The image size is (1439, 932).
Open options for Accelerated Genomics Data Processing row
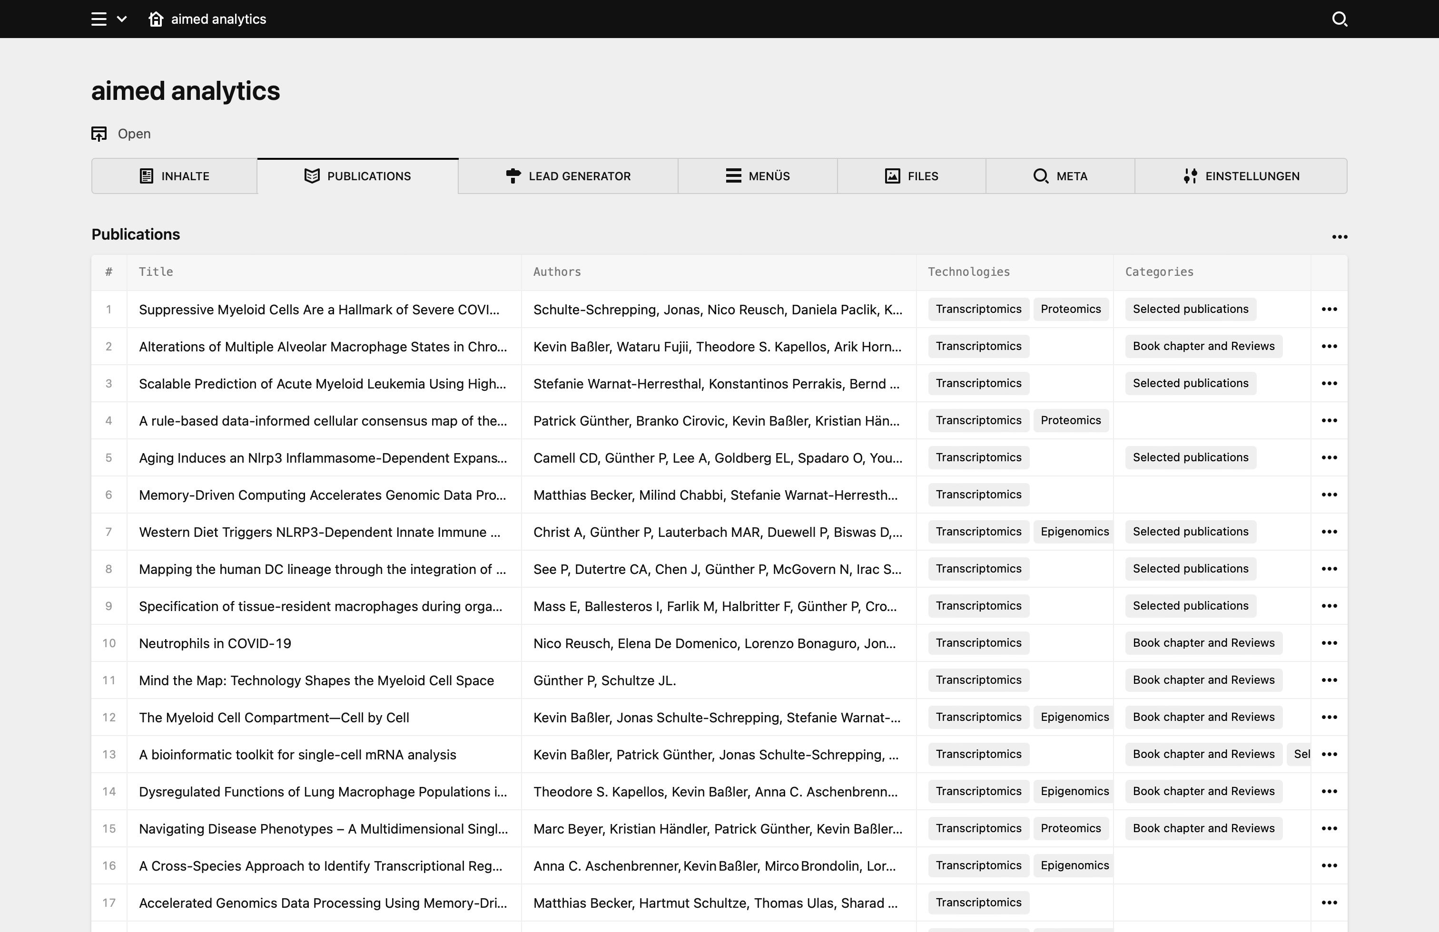(1329, 903)
